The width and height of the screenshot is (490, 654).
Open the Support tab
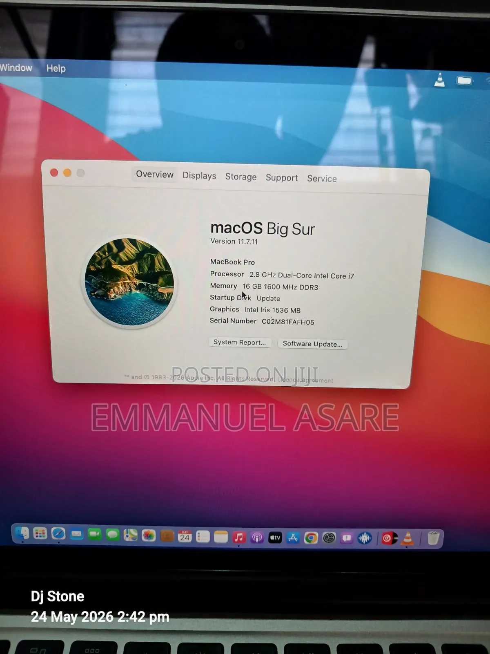click(x=282, y=178)
